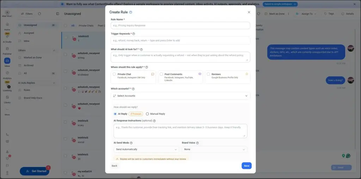Select the Manual Reply radio button
This screenshot has height=179, width=361.
pyautogui.click(x=147, y=114)
